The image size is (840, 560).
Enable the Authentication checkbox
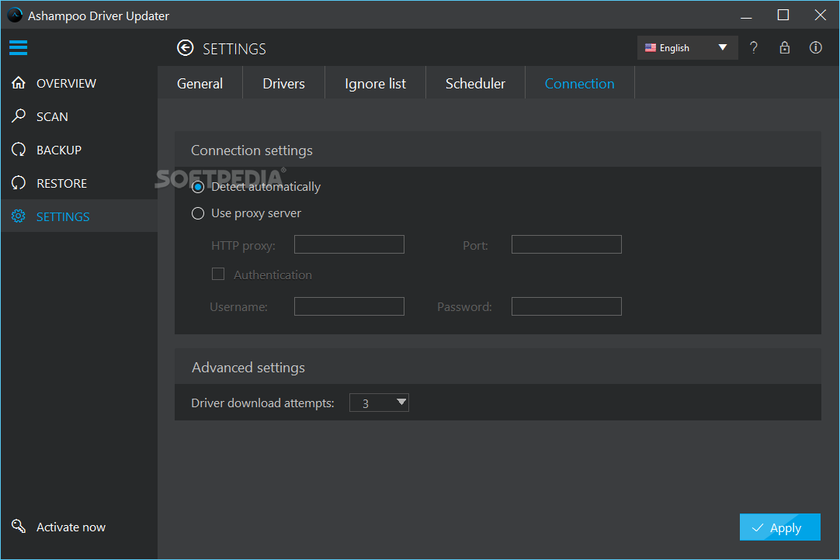point(218,274)
